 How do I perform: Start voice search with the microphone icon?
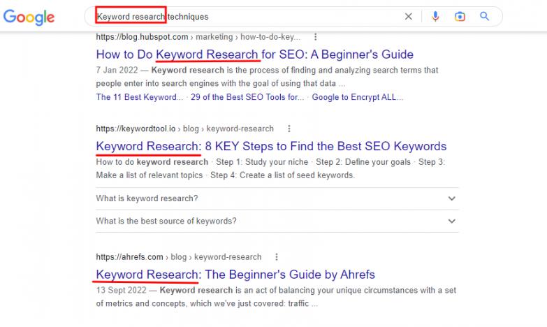coord(435,16)
